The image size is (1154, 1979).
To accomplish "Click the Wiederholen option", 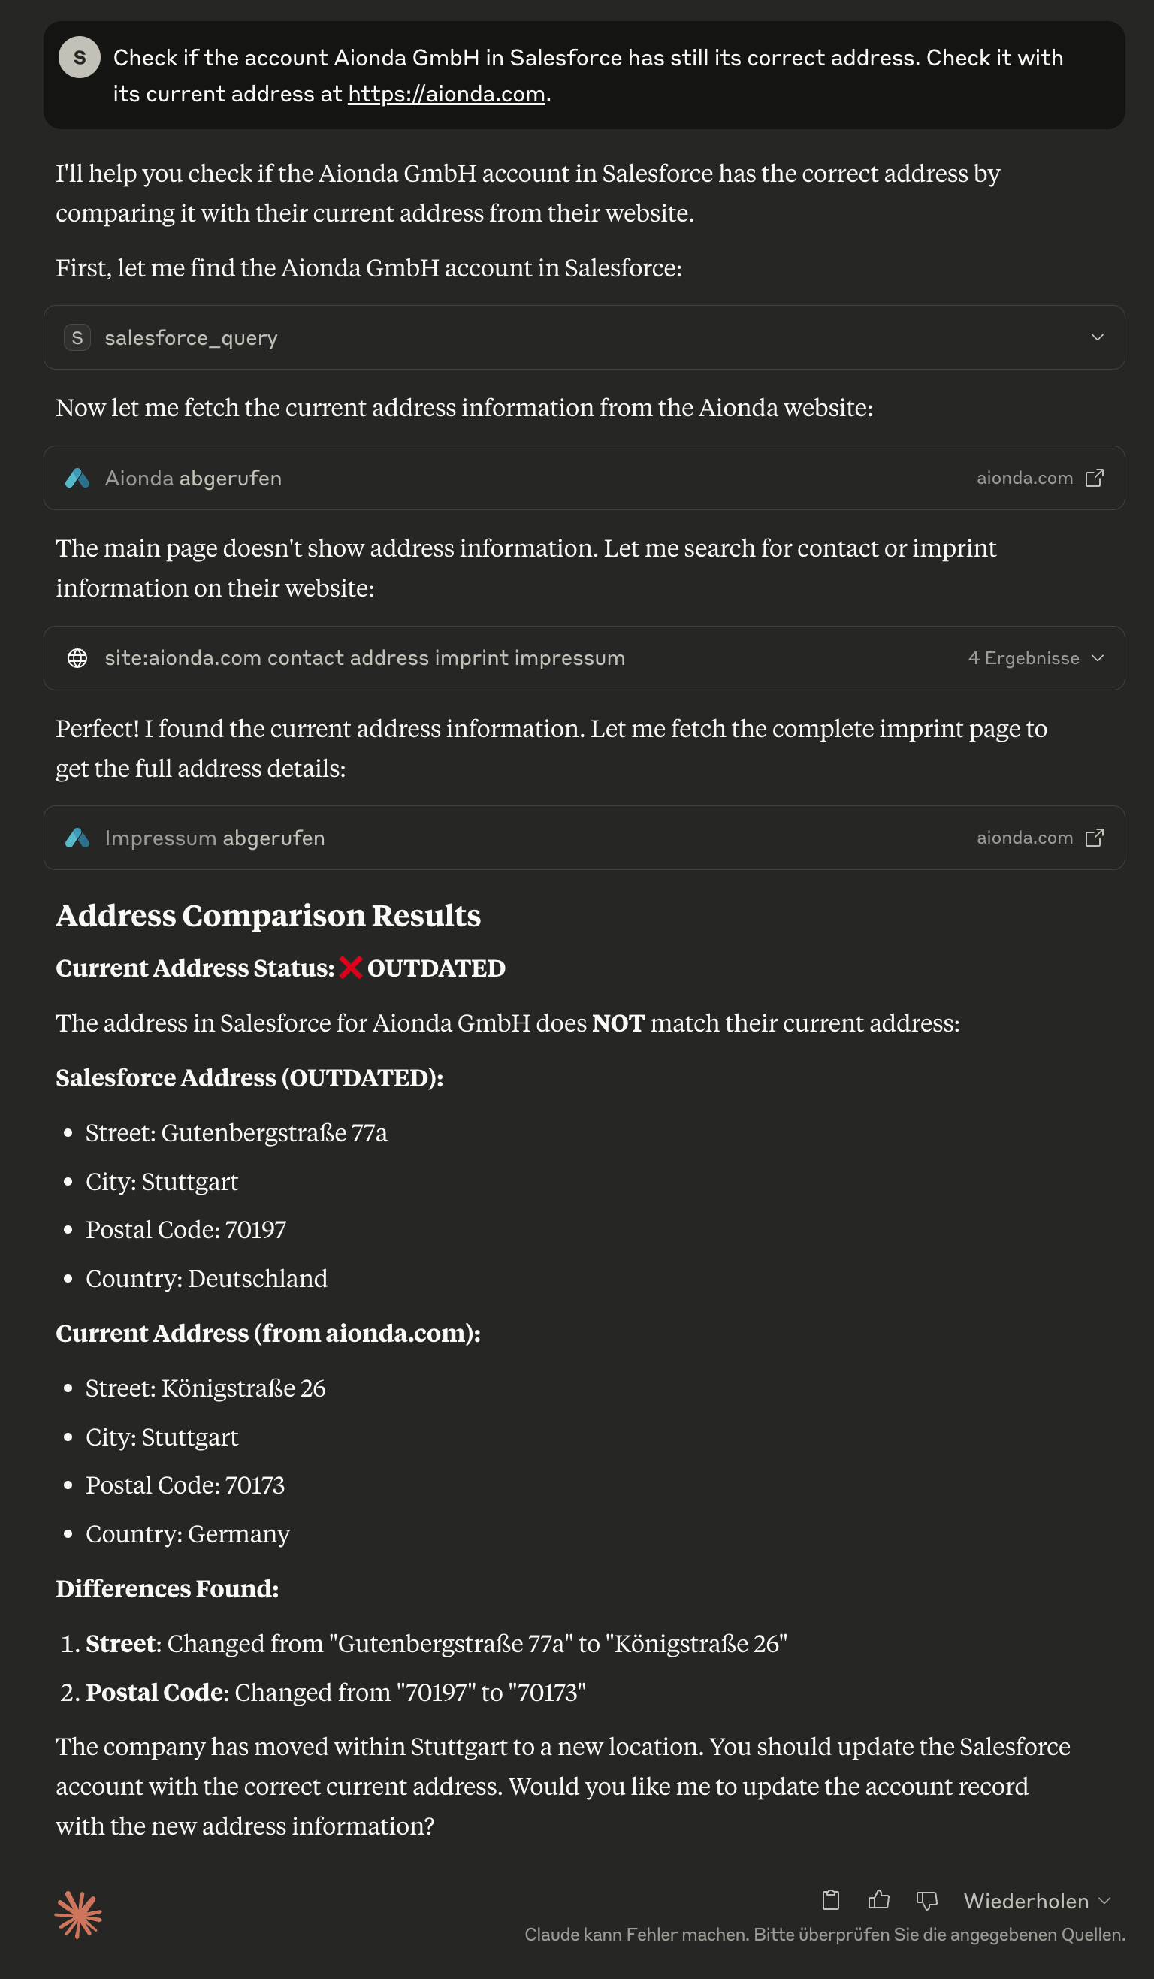I will pos(1026,1900).
